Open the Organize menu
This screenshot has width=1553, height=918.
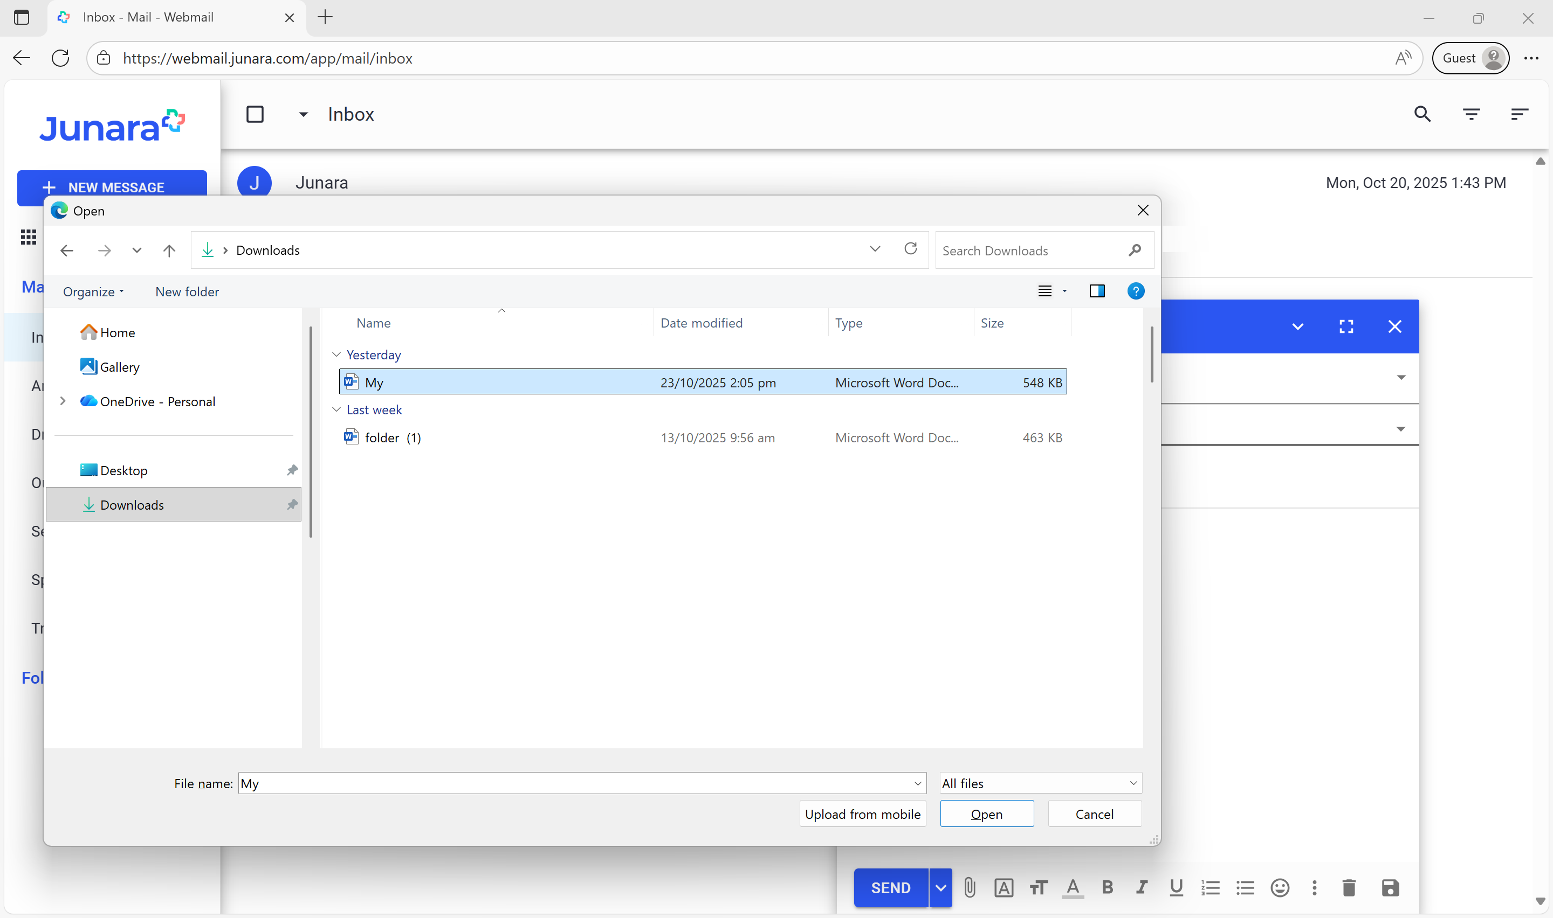(93, 291)
